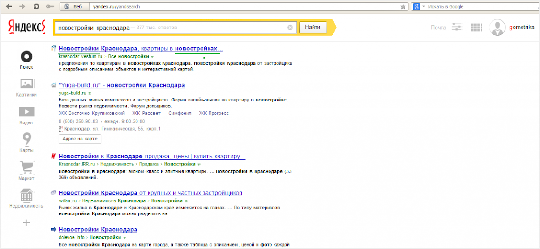The width and height of the screenshot is (540, 249).
Task: Click address 'Краснодар, ул. Гимназическая, 55, корп.1'
Action: point(113,129)
